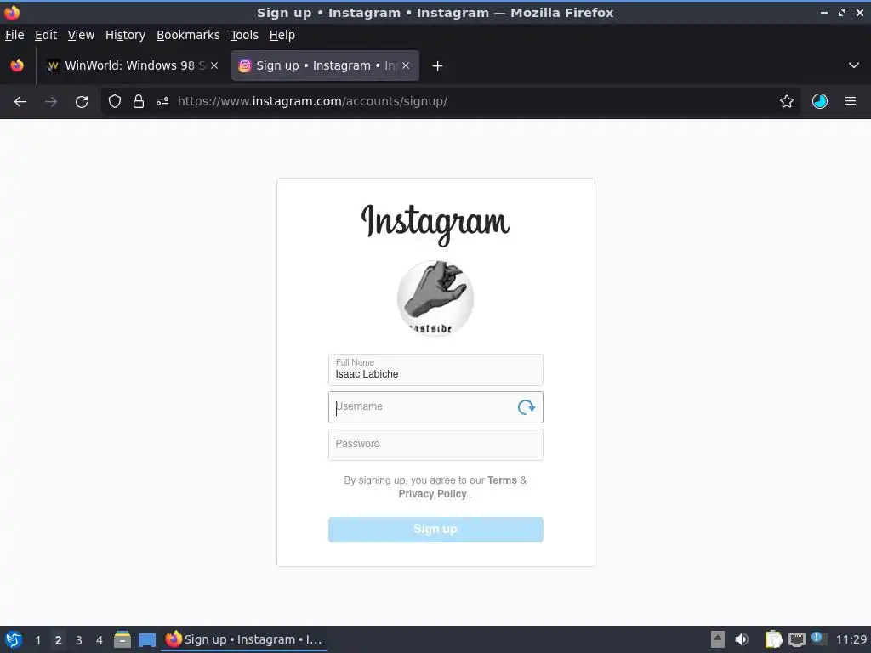Open a new tab with plus button
Viewport: 871px width, 653px height.
(x=437, y=66)
